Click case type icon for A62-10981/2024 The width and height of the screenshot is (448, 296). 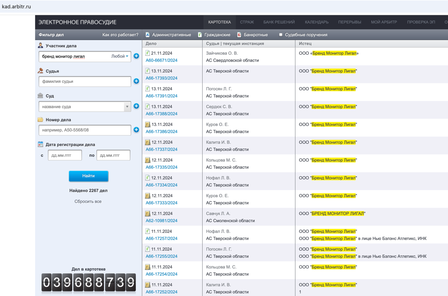coord(148,214)
